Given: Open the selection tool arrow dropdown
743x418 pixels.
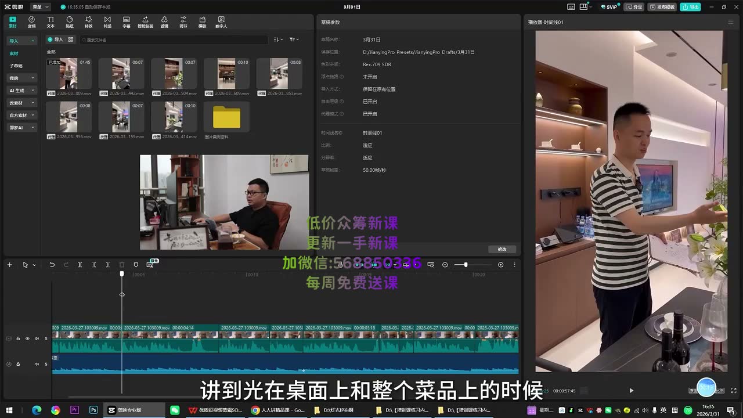Looking at the screenshot, I should 34,265.
